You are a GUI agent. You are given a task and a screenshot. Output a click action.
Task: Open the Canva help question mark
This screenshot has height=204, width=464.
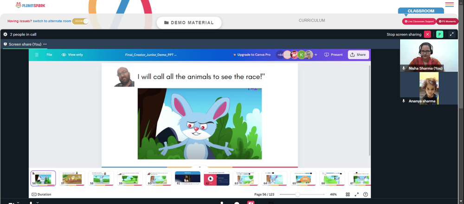(366, 194)
